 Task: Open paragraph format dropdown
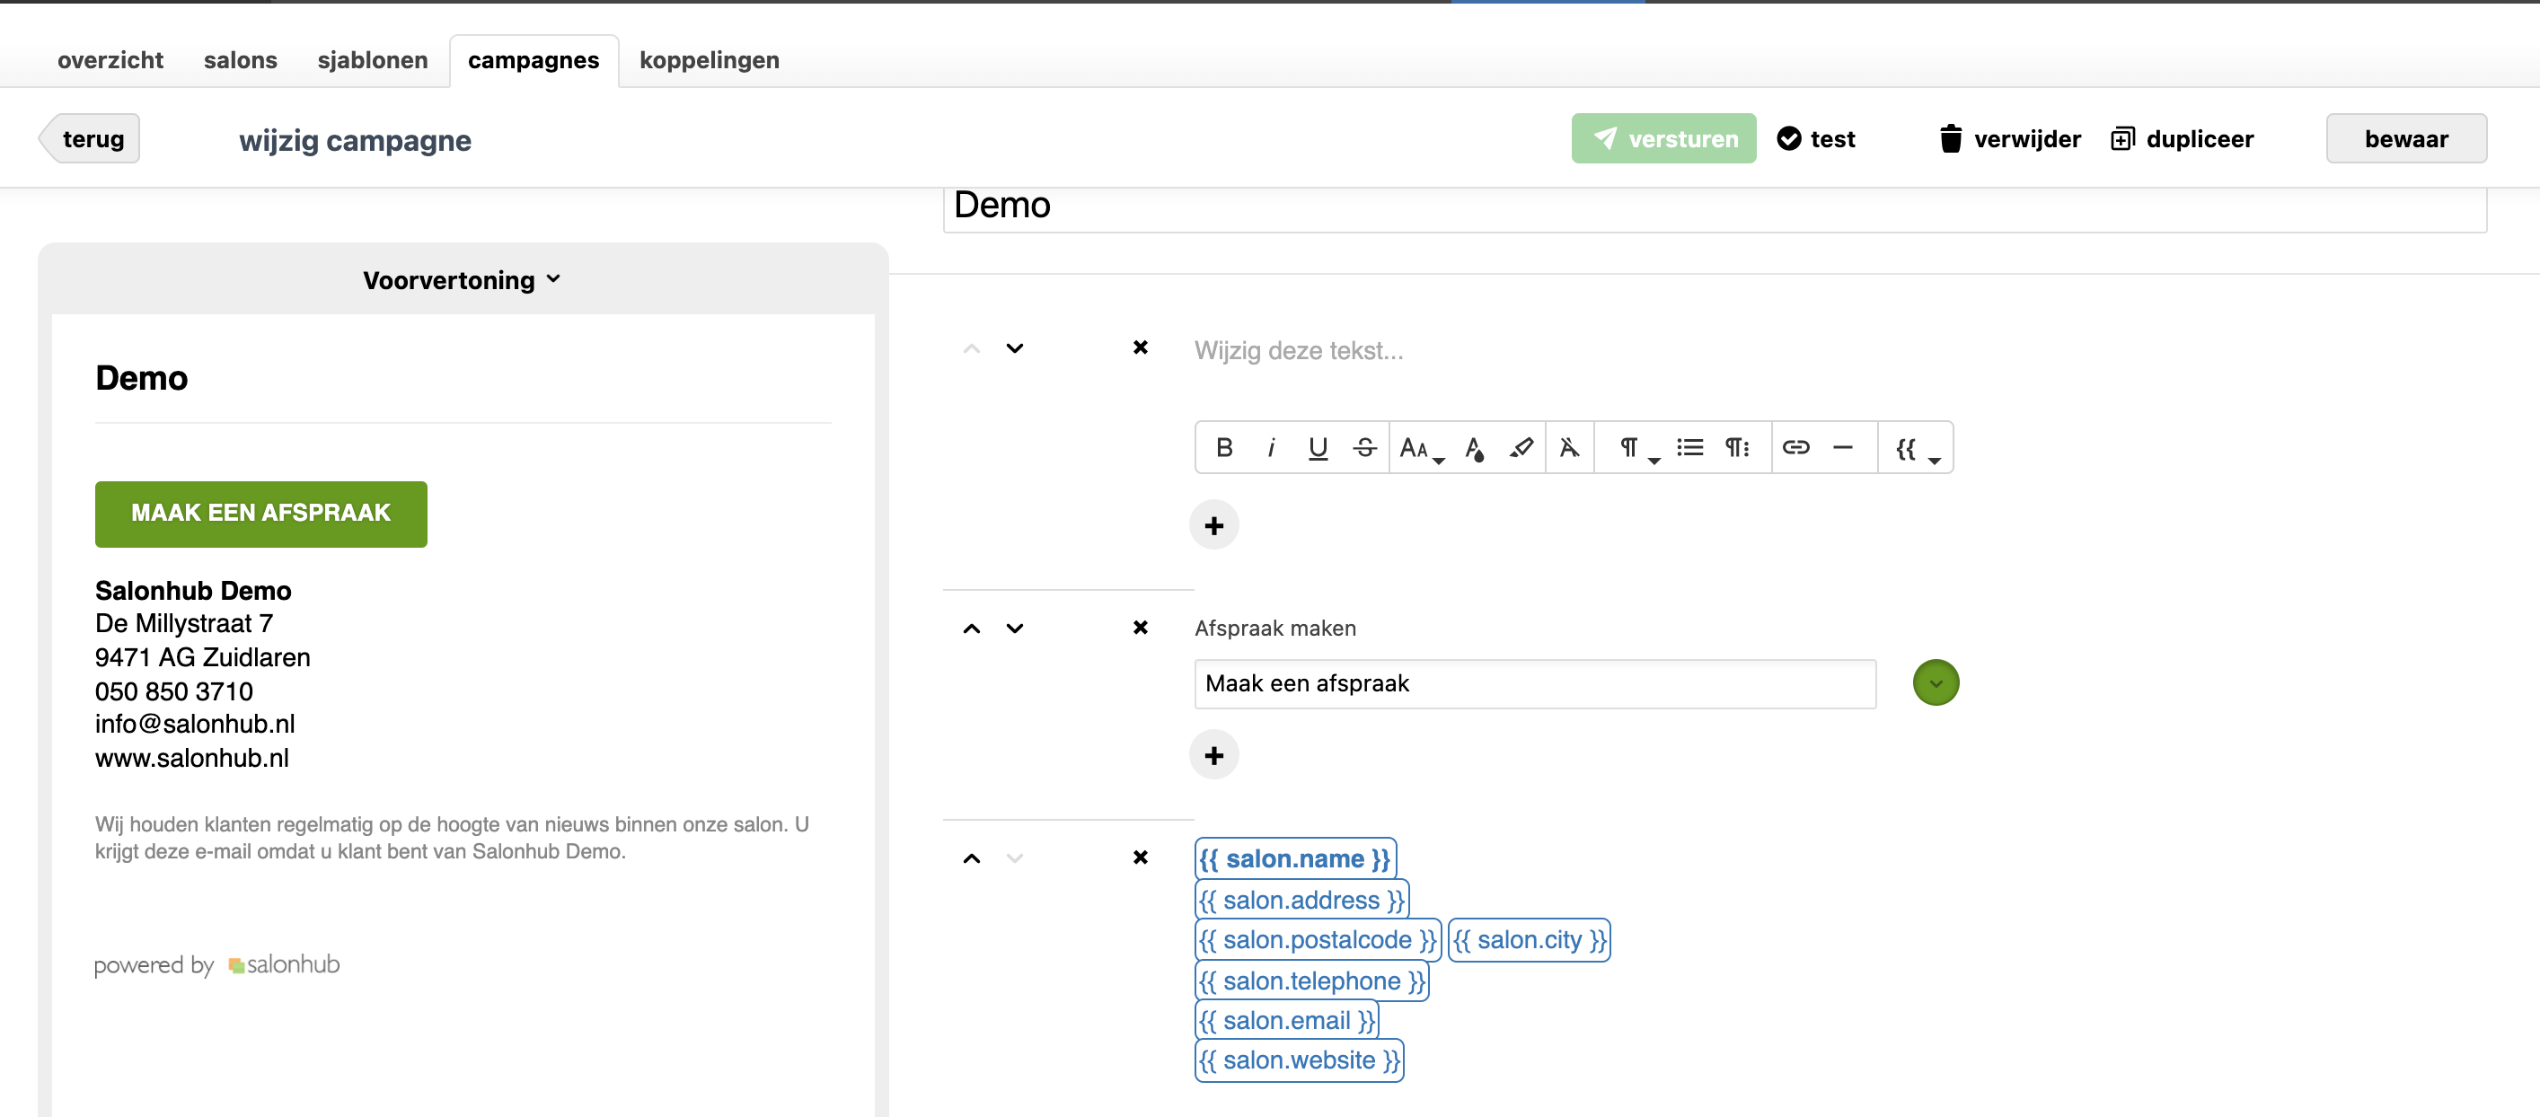(x=1637, y=449)
